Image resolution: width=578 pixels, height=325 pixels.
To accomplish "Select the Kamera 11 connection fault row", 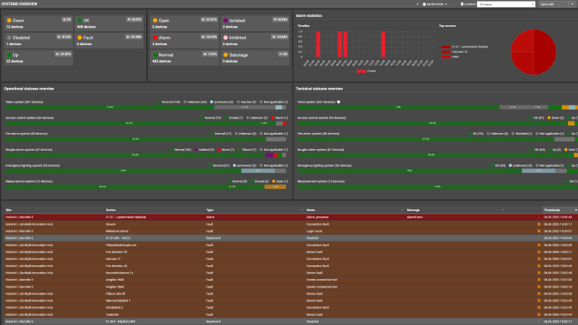I will pyautogui.click(x=291, y=259).
